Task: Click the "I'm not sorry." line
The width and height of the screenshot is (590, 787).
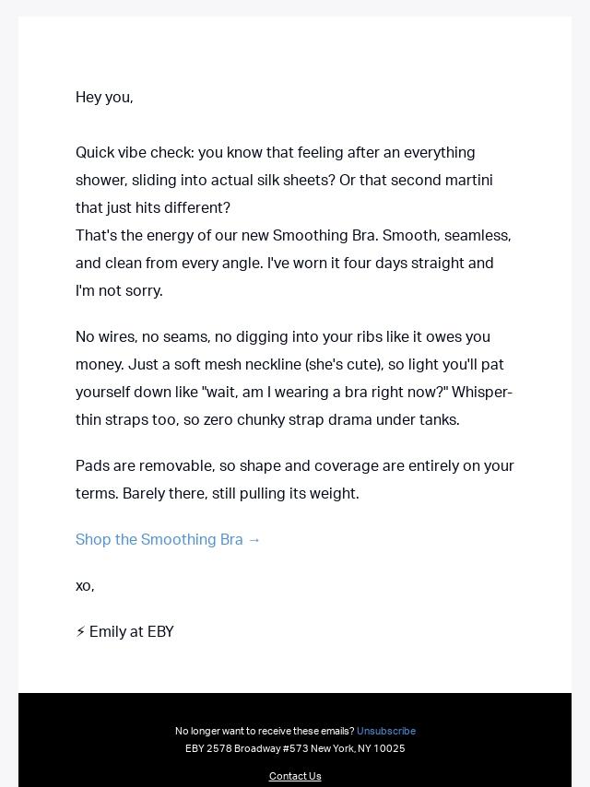Action: coord(119,290)
